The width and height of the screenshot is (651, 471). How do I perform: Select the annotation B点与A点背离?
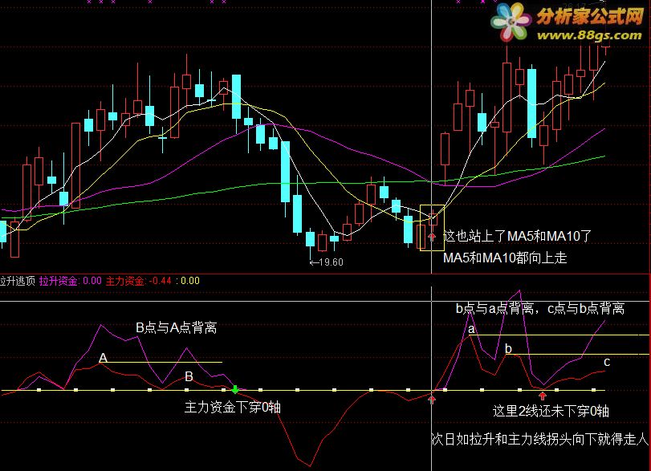click(x=176, y=328)
